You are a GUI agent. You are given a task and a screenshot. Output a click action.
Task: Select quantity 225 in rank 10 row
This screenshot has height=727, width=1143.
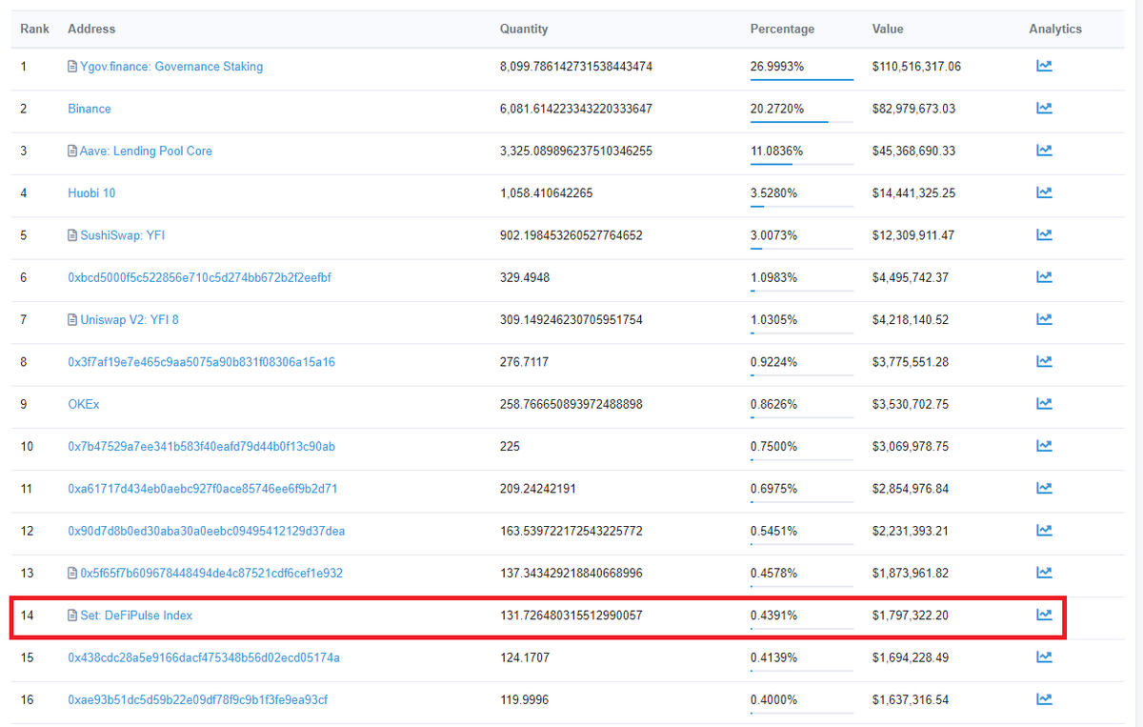(x=511, y=446)
